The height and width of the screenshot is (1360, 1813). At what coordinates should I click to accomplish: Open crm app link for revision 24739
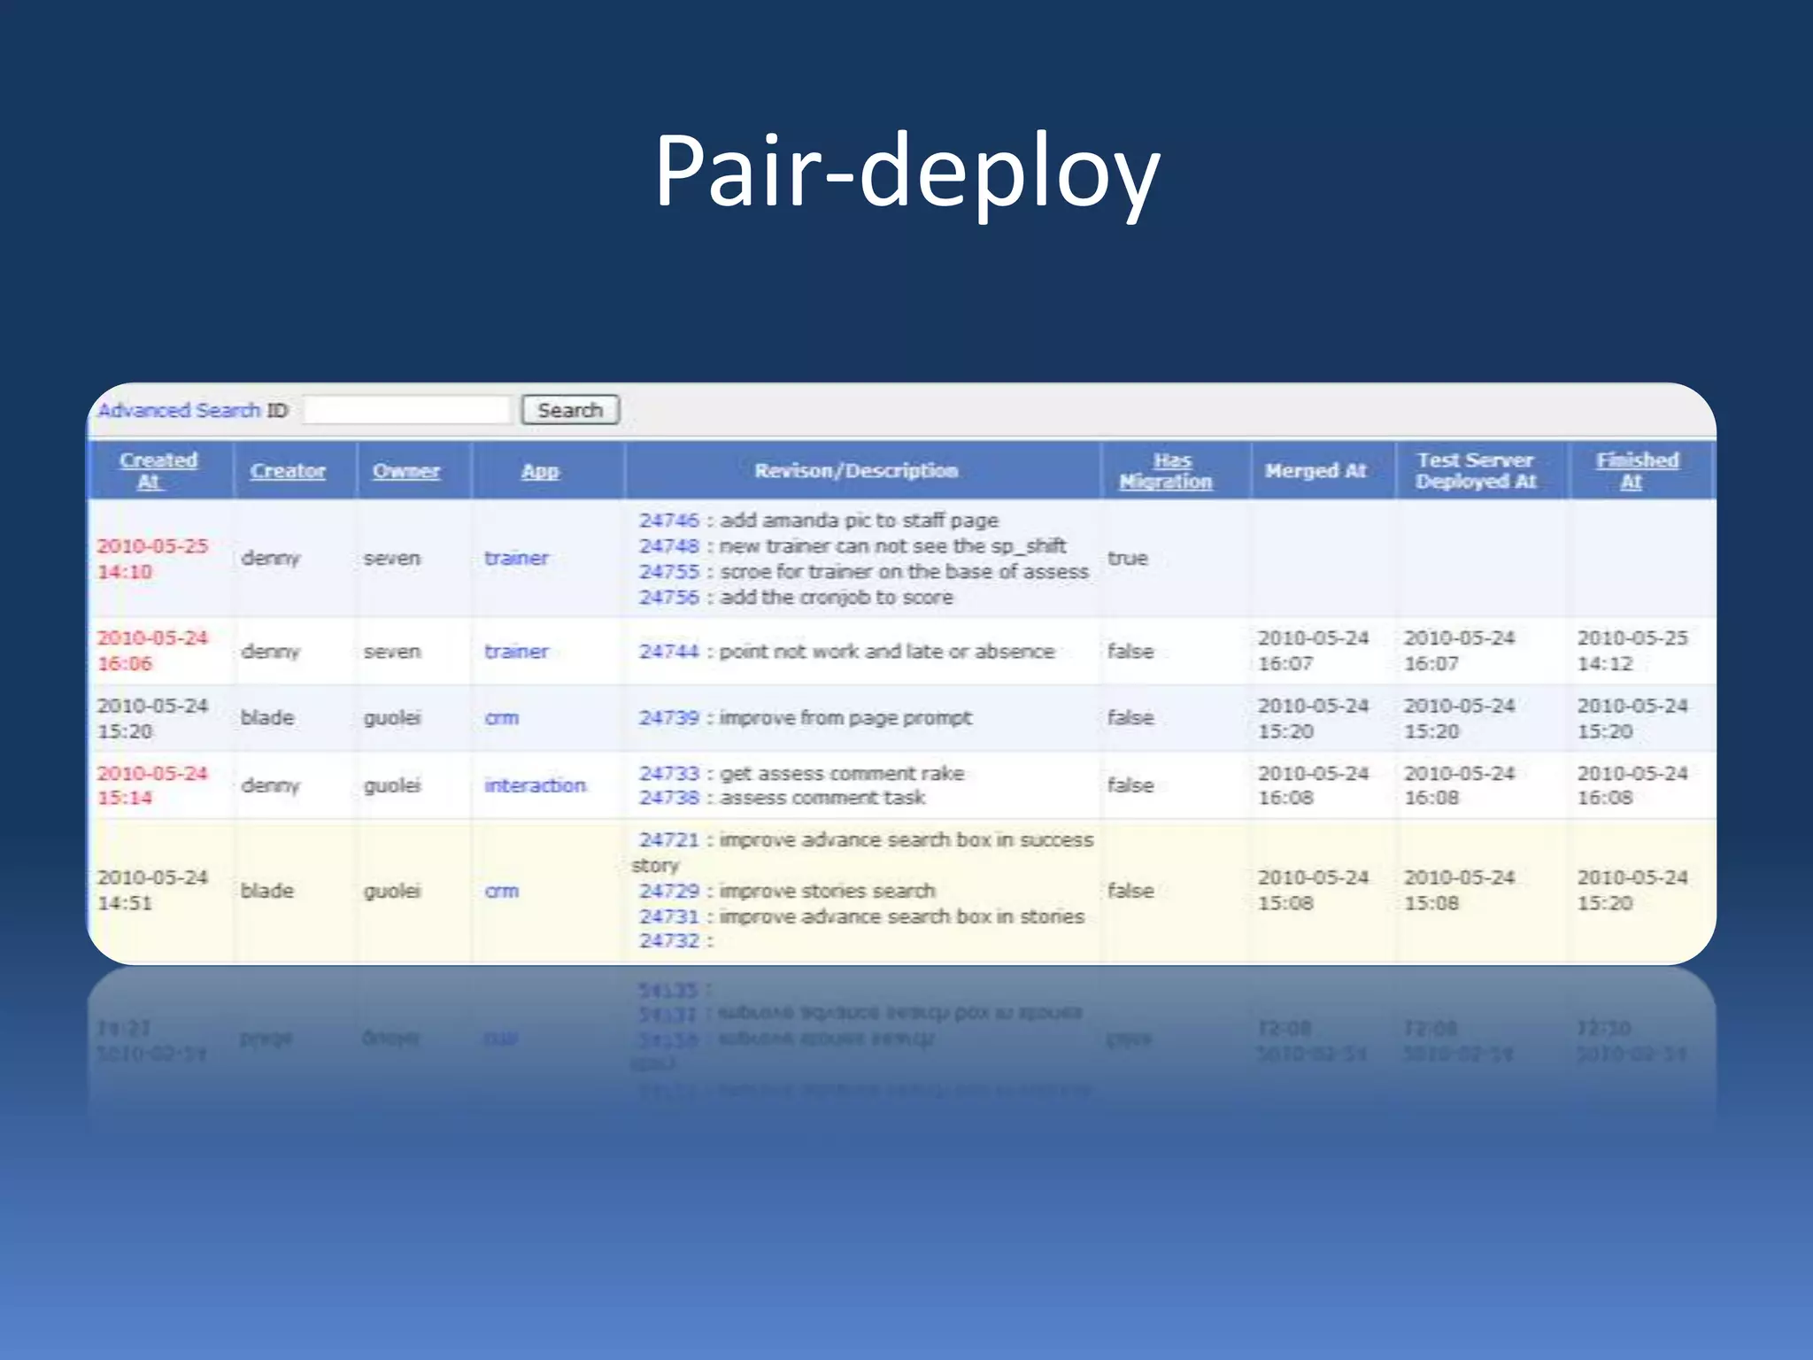click(502, 718)
